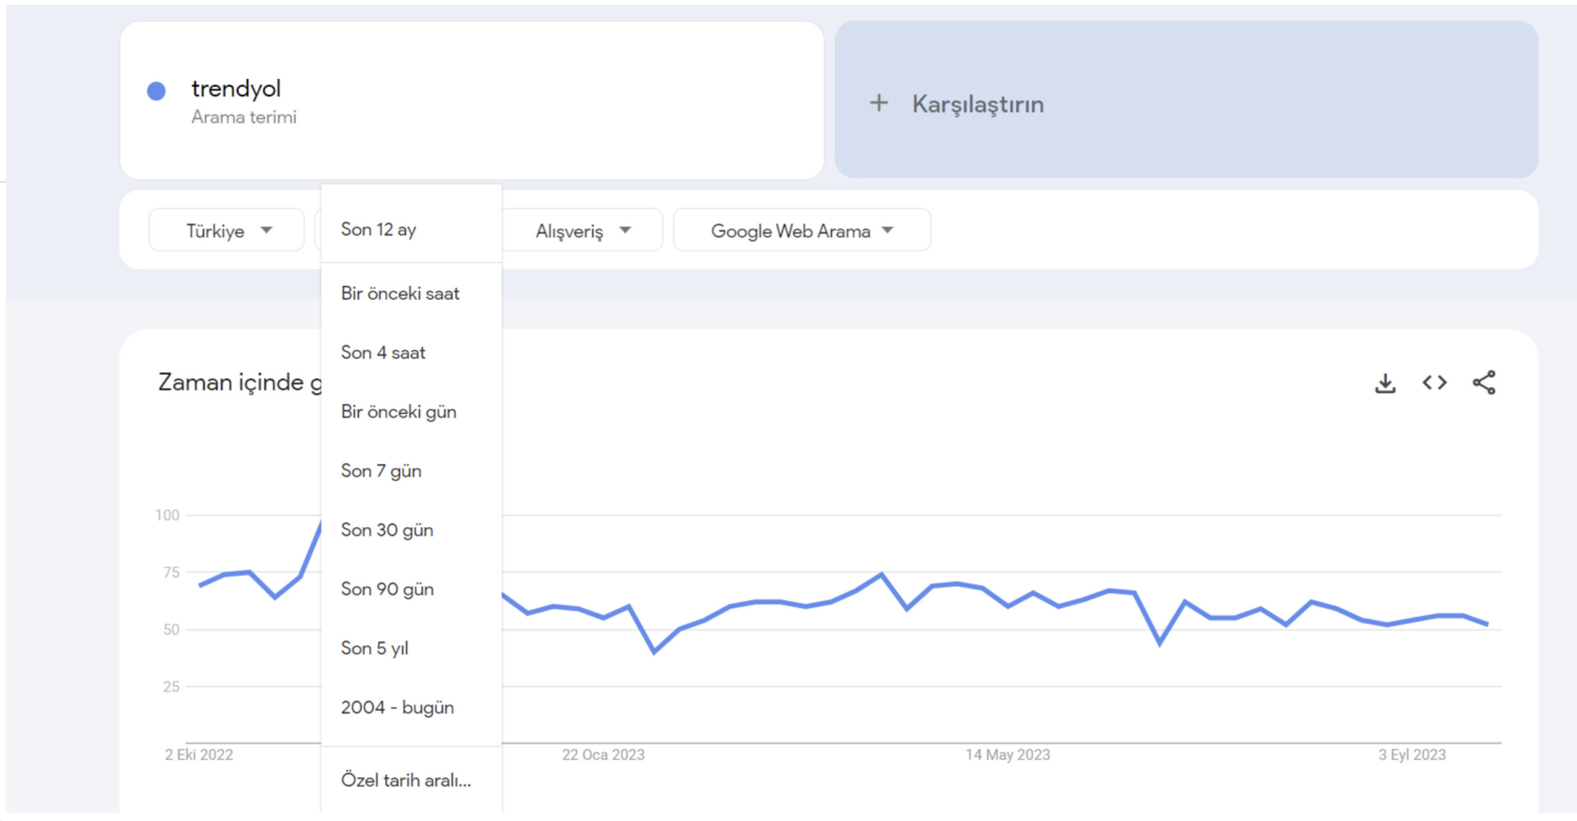Share the interest over time chart
The image size is (1577, 821).
point(1484,382)
